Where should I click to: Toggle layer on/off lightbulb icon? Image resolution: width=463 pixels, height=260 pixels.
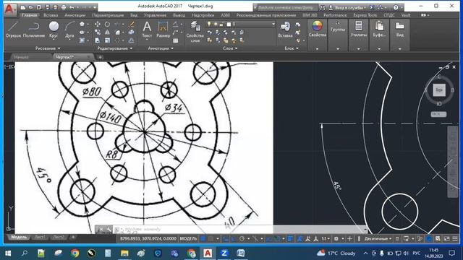pos(209,24)
